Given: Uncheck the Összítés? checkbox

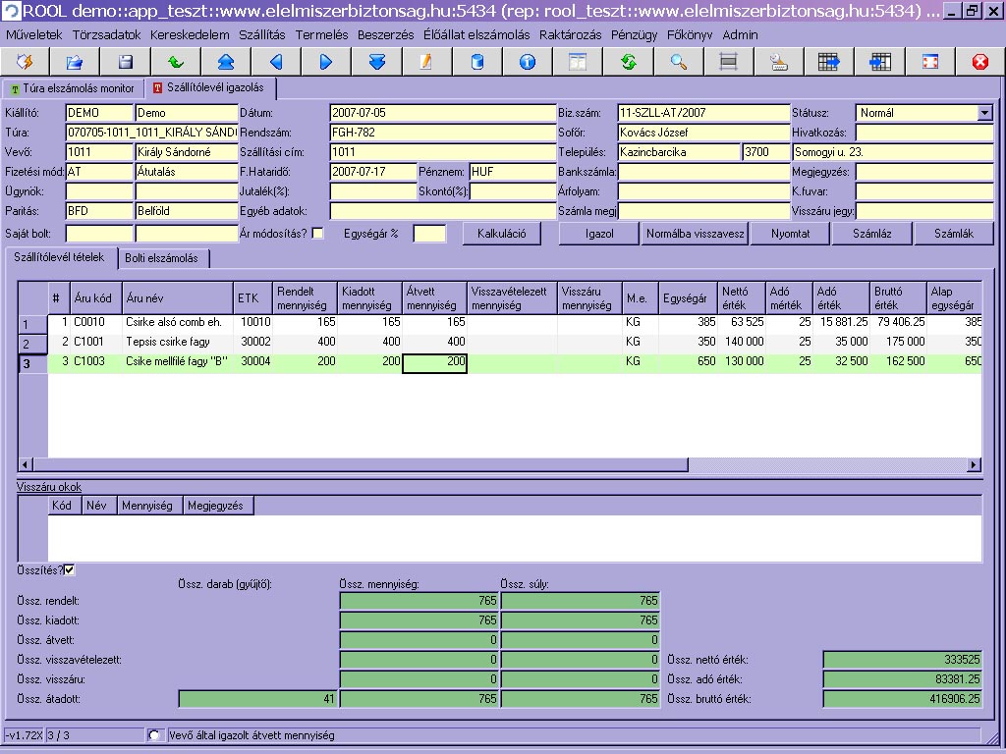Looking at the screenshot, I should pyautogui.click(x=70, y=569).
